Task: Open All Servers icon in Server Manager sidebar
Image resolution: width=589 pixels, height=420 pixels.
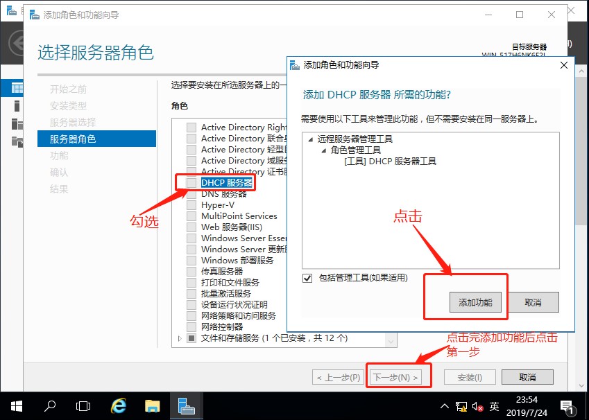Action: pyautogui.click(x=17, y=124)
